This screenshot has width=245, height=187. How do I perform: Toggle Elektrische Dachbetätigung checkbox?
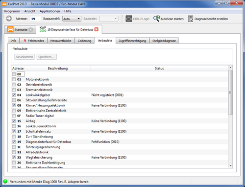click(14, 163)
